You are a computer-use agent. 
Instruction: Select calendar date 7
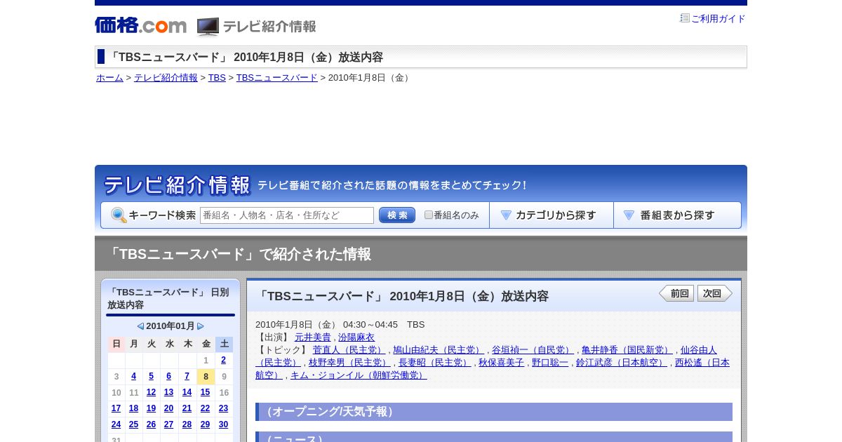187,377
